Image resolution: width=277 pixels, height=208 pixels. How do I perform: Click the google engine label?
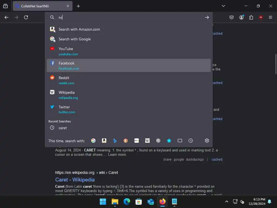[x=179, y=160]
